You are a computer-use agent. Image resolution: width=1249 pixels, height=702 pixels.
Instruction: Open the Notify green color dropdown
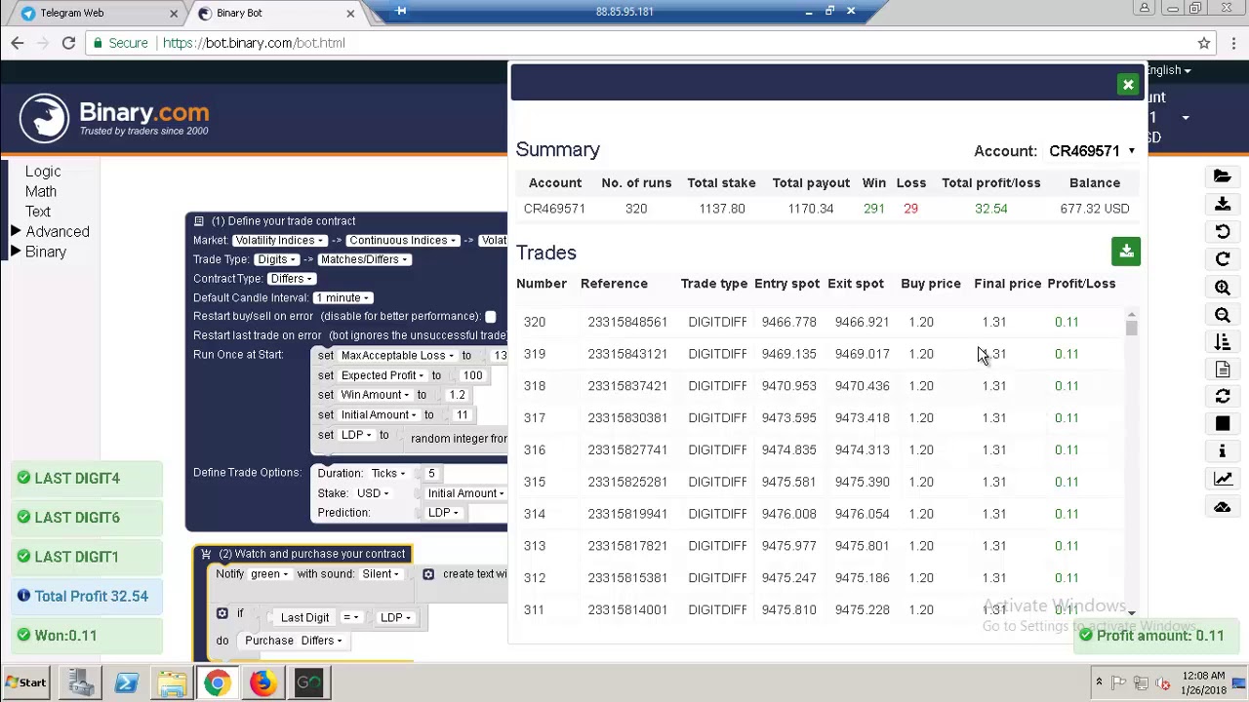tap(269, 574)
